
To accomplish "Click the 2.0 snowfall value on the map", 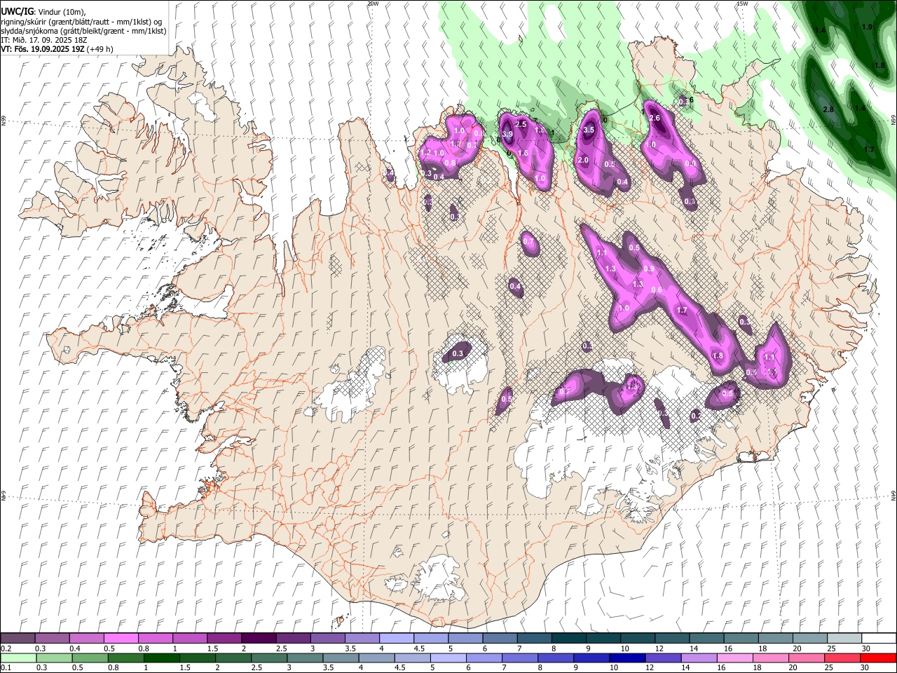I will coord(583,161).
